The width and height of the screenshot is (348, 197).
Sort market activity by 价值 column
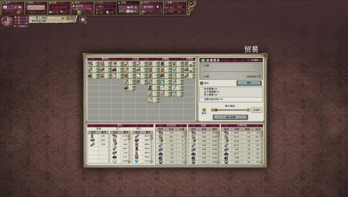pos(182,129)
